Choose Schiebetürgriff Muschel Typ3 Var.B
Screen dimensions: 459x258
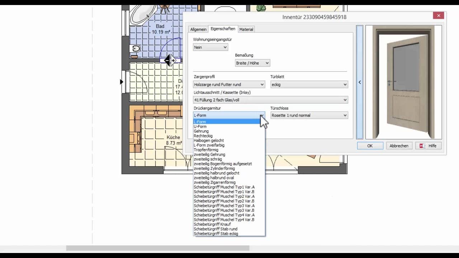(x=229, y=210)
